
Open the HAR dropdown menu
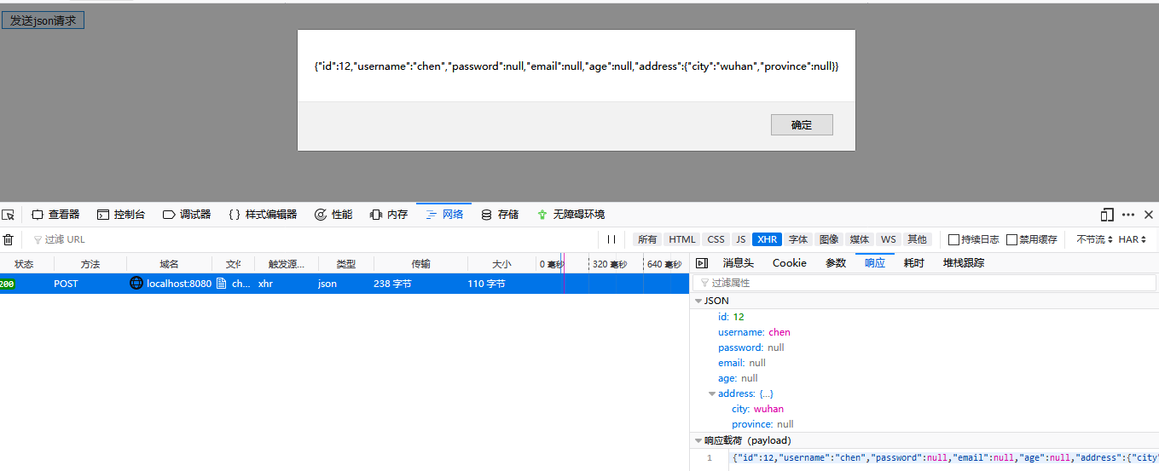tap(1133, 240)
